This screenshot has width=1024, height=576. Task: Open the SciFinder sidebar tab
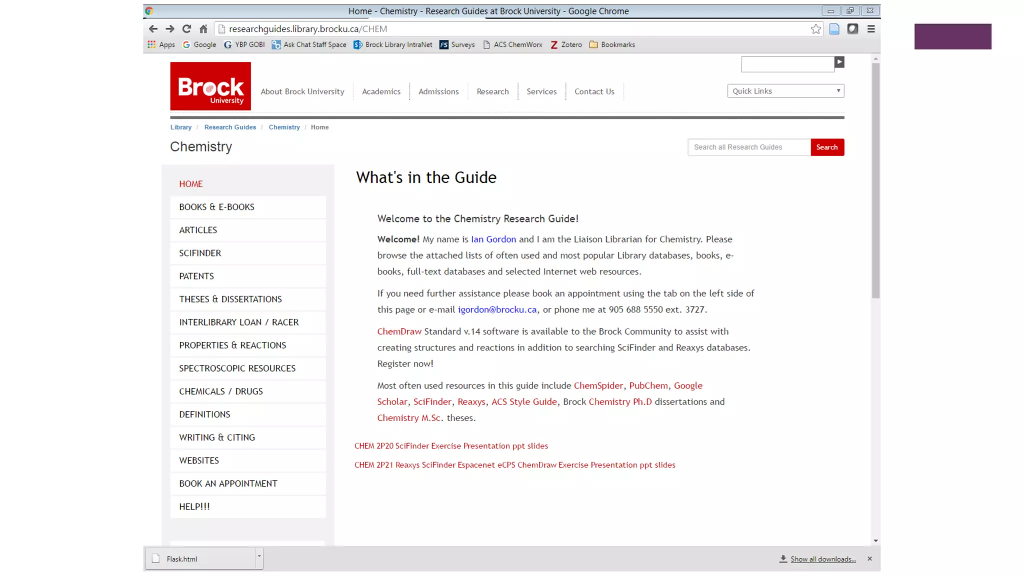click(200, 253)
